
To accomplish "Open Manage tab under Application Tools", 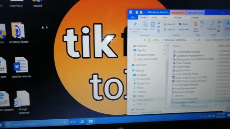I will (x=195, y=18).
